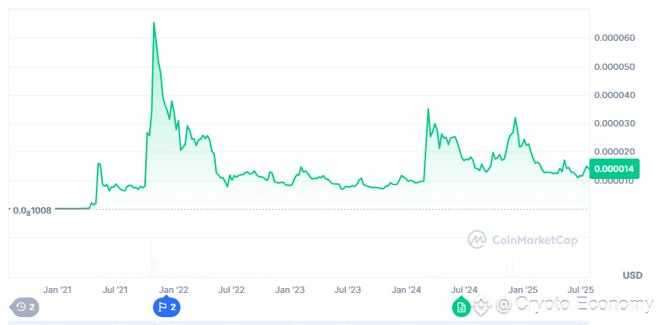Click the Jul '22 date label
This screenshot has width=660, height=325.
tap(232, 290)
